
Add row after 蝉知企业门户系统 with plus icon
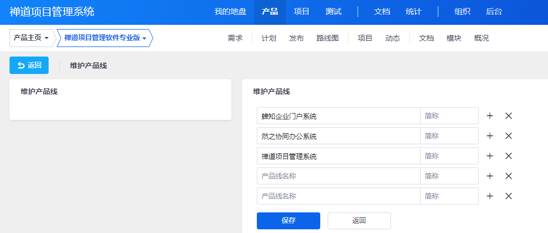tap(490, 116)
